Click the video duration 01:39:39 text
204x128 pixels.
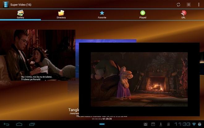pos(107,119)
